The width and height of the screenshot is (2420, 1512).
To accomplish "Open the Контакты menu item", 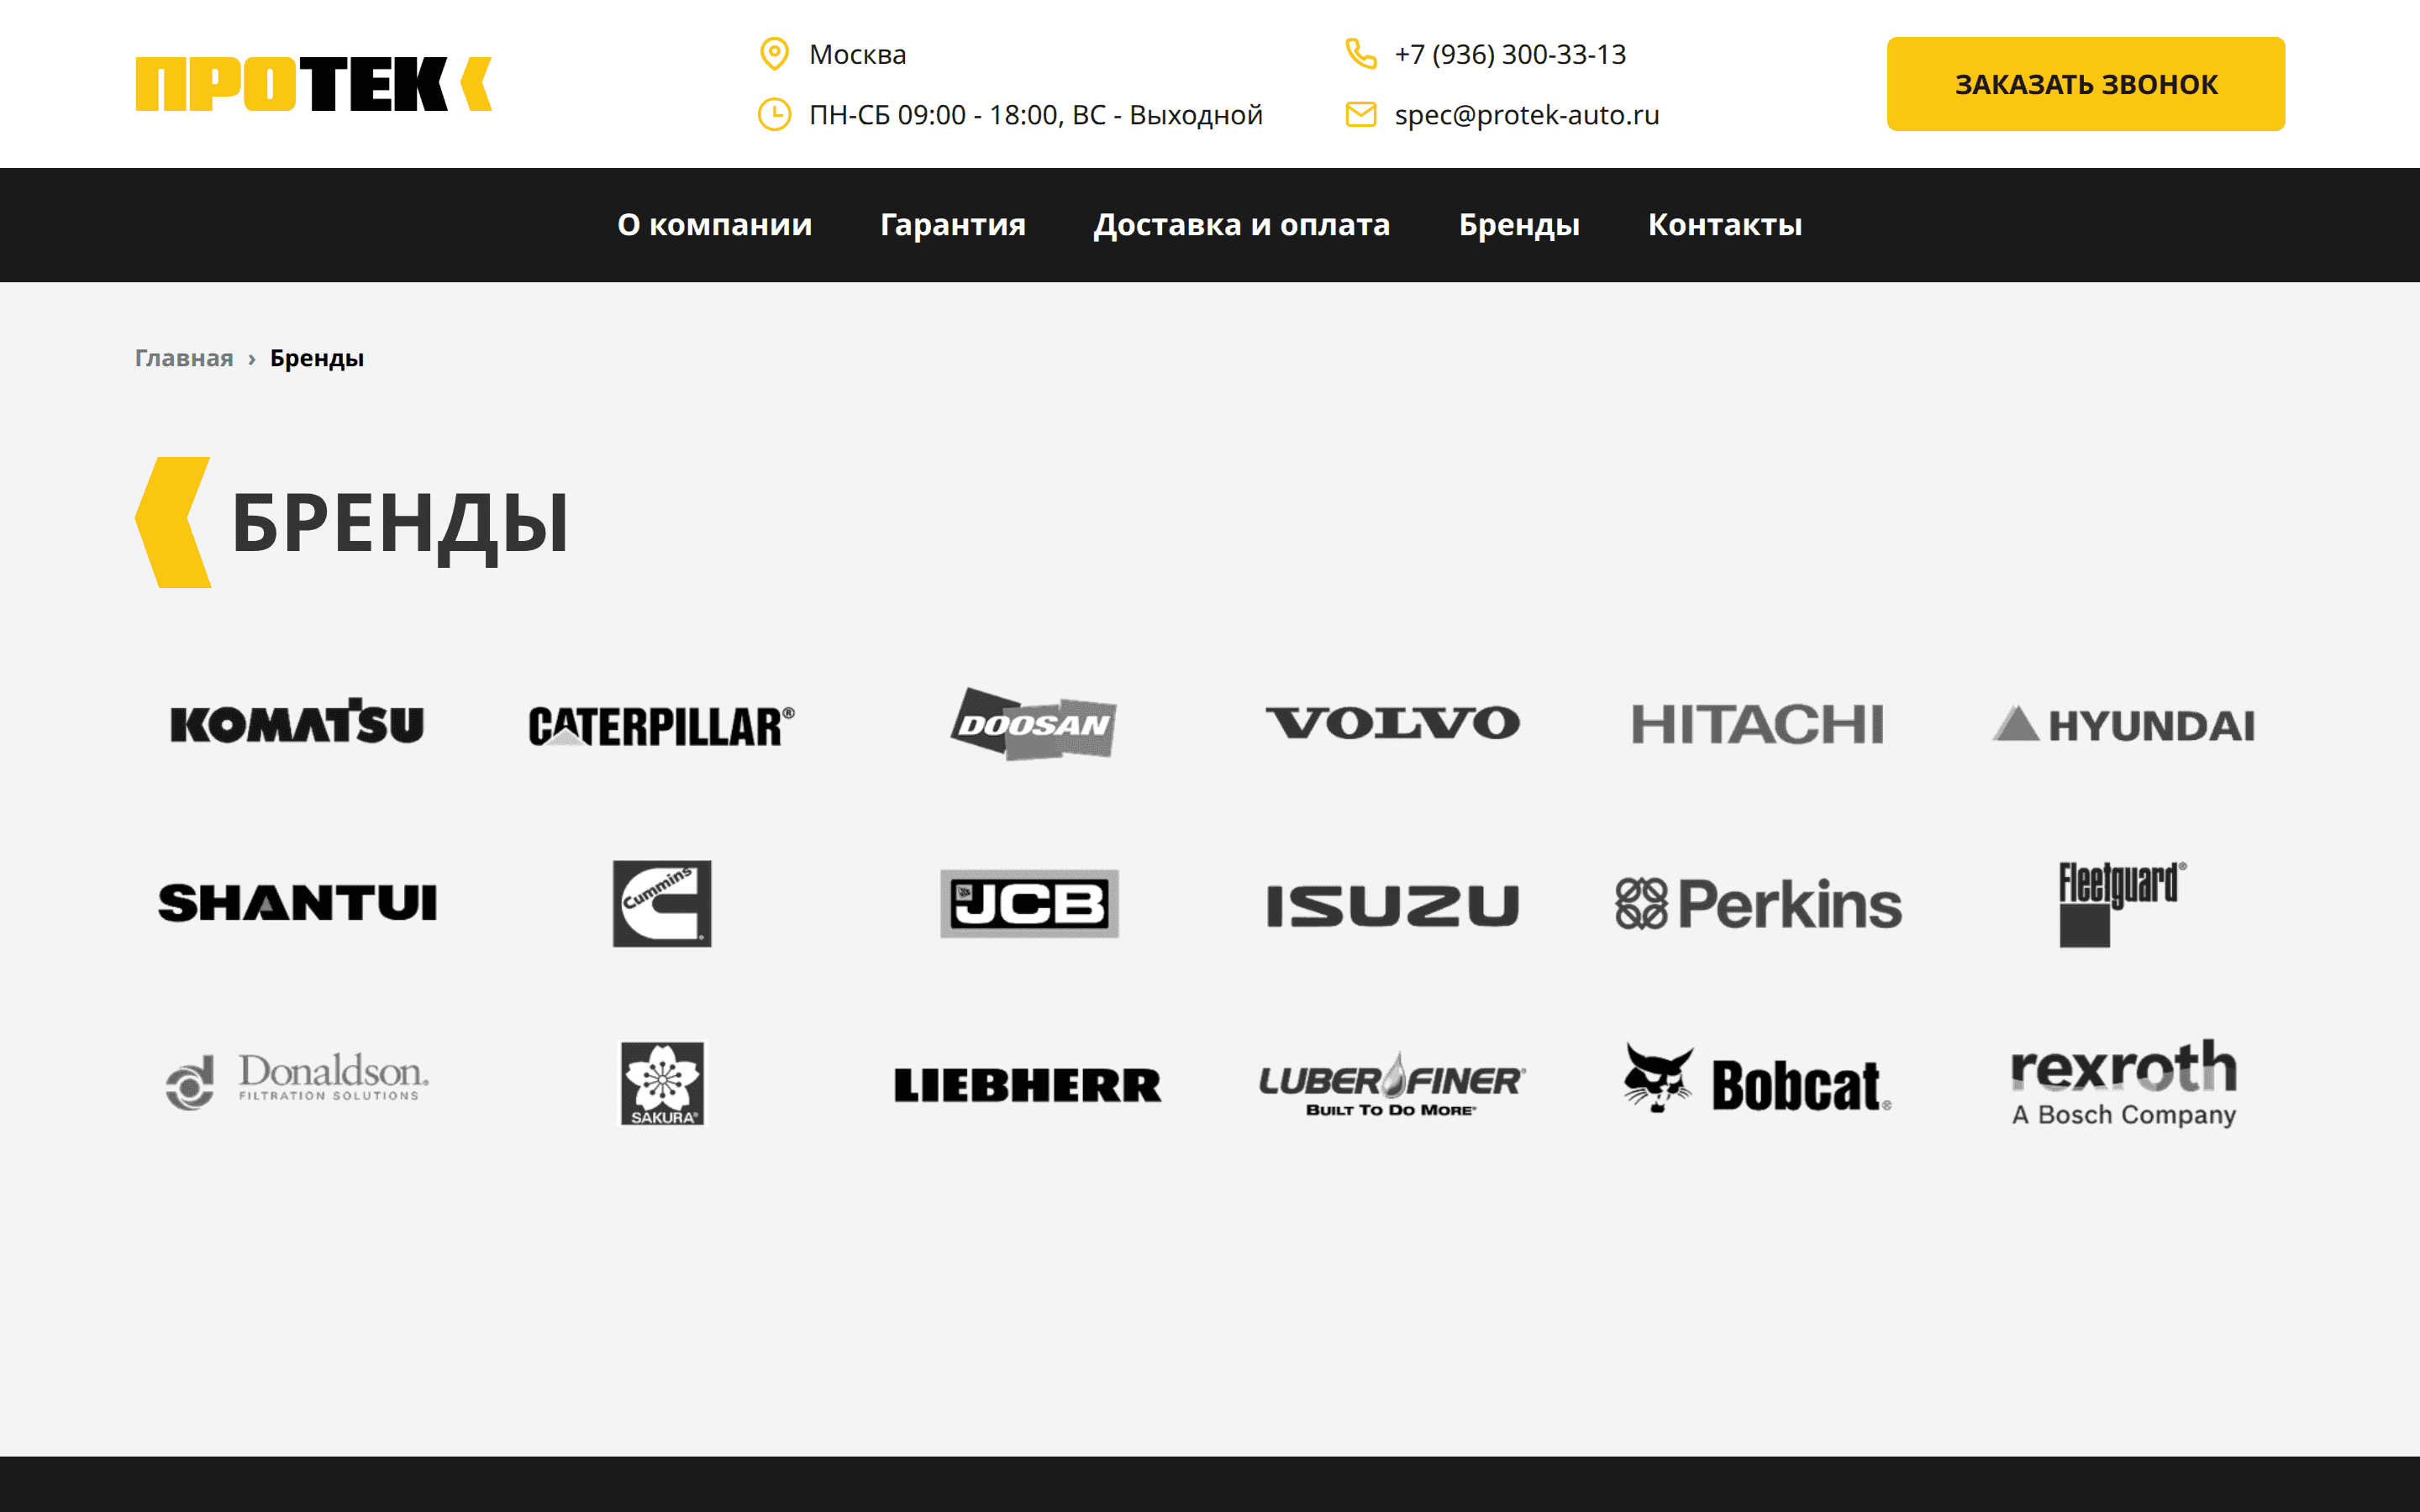I will click(1725, 224).
